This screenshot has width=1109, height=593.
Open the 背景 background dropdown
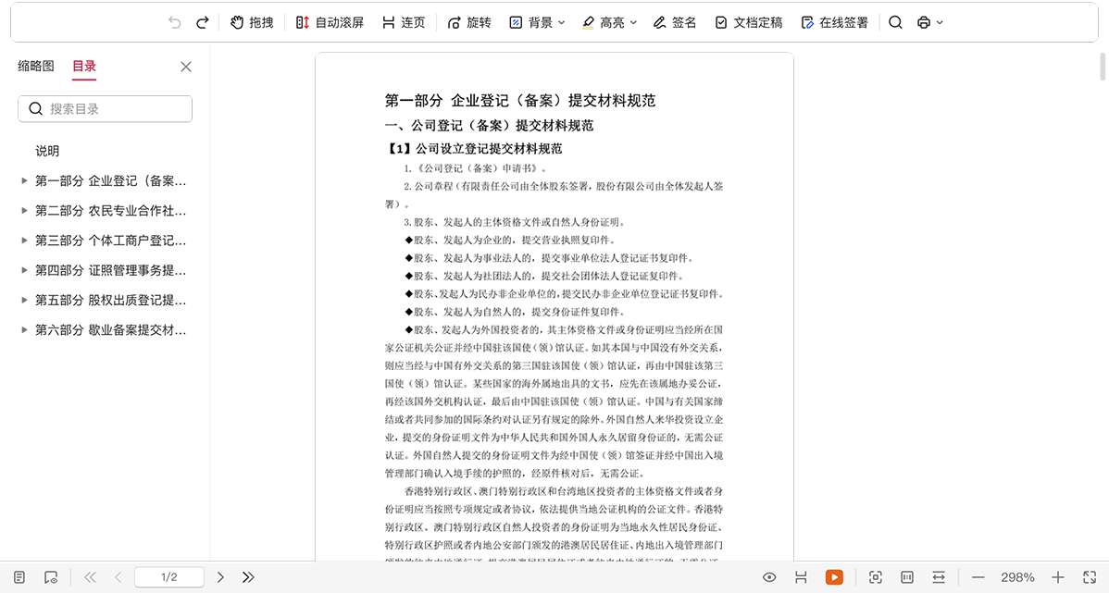pos(537,22)
